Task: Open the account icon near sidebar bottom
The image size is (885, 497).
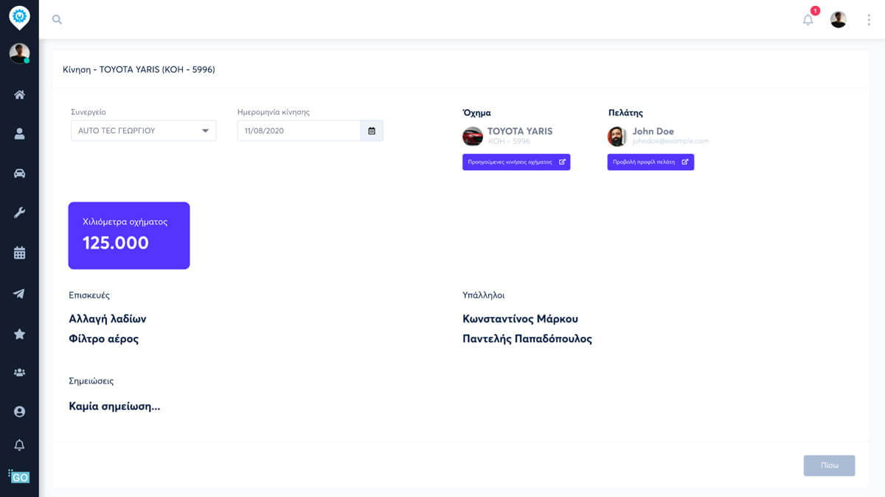Action: coord(19,412)
